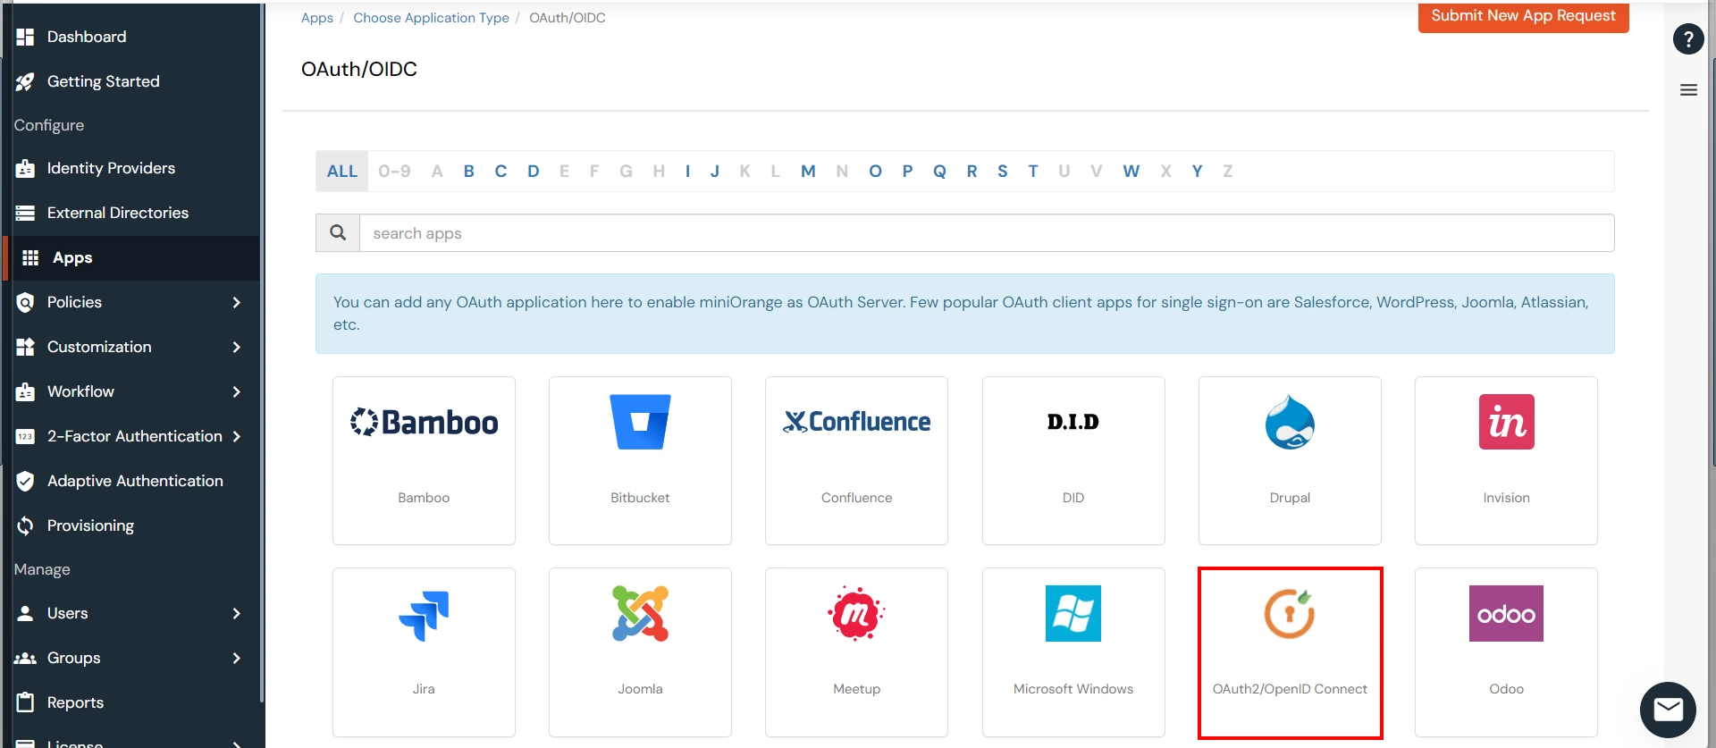Image resolution: width=1716 pixels, height=748 pixels.
Task: Click the sidebar vertical scrollbar
Action: point(262,352)
